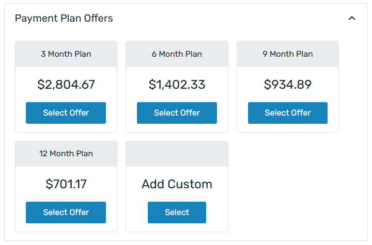
Task: Choose the 6 Month Plan offer button
Action: point(177,113)
